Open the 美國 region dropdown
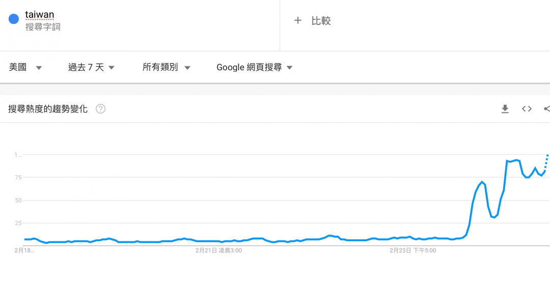 (25, 67)
